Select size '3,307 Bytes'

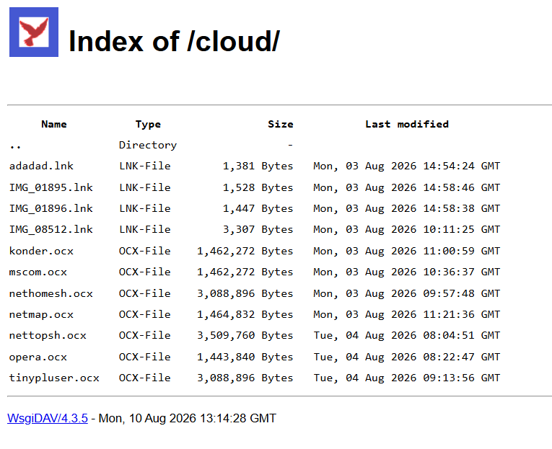coord(258,230)
